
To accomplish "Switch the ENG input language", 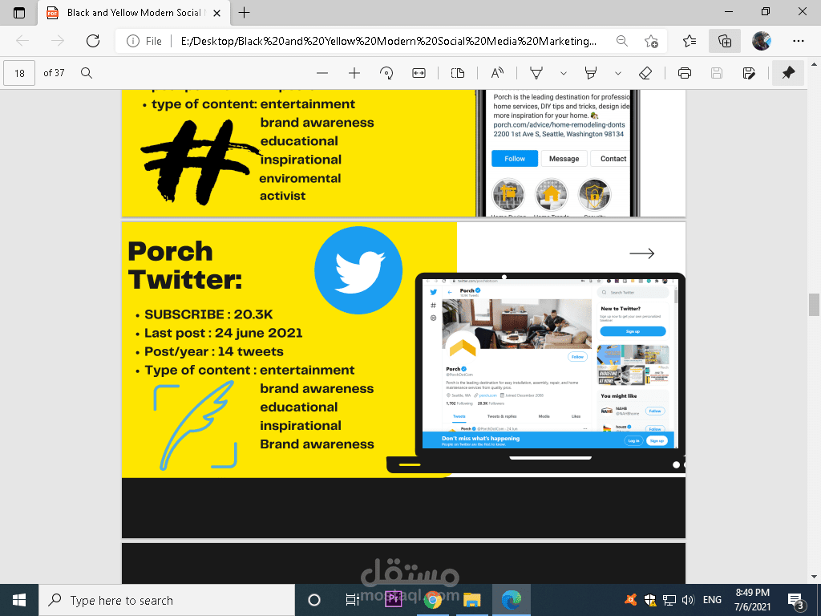I will 712,600.
